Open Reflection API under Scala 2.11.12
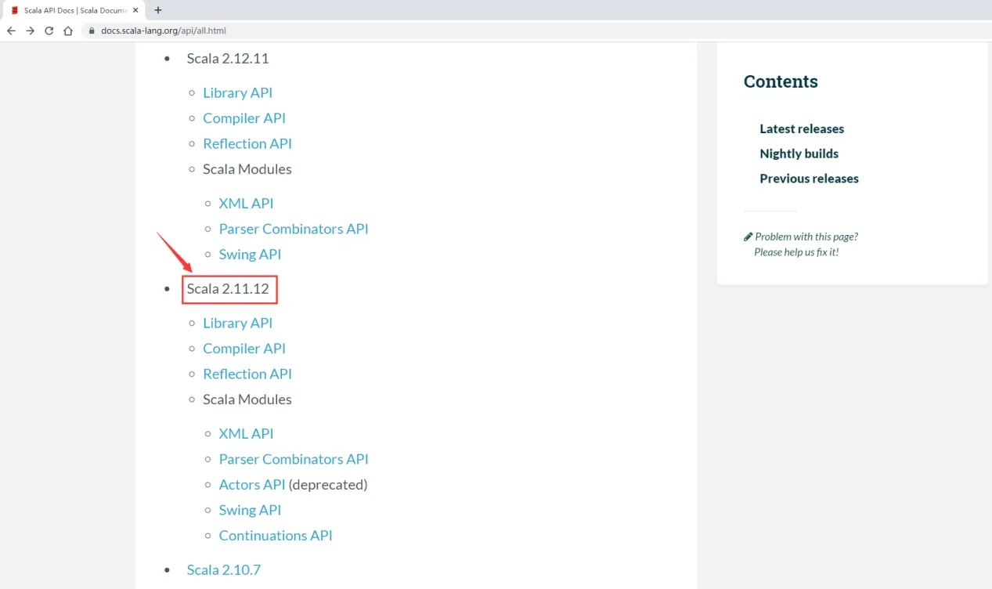This screenshot has height=589, width=992. pos(247,374)
